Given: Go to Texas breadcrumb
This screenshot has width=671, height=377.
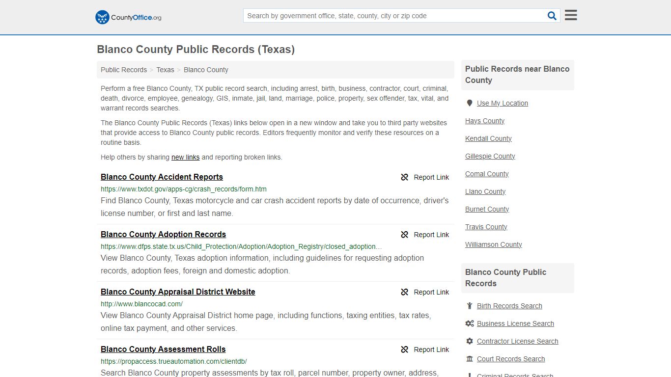Looking at the screenshot, I should 165,70.
